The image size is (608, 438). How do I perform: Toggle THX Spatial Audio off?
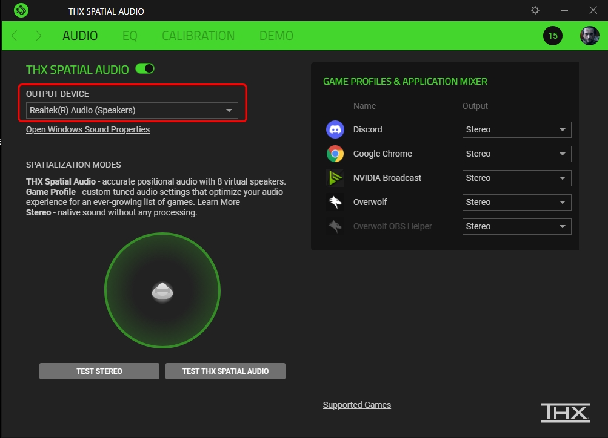pyautogui.click(x=145, y=69)
